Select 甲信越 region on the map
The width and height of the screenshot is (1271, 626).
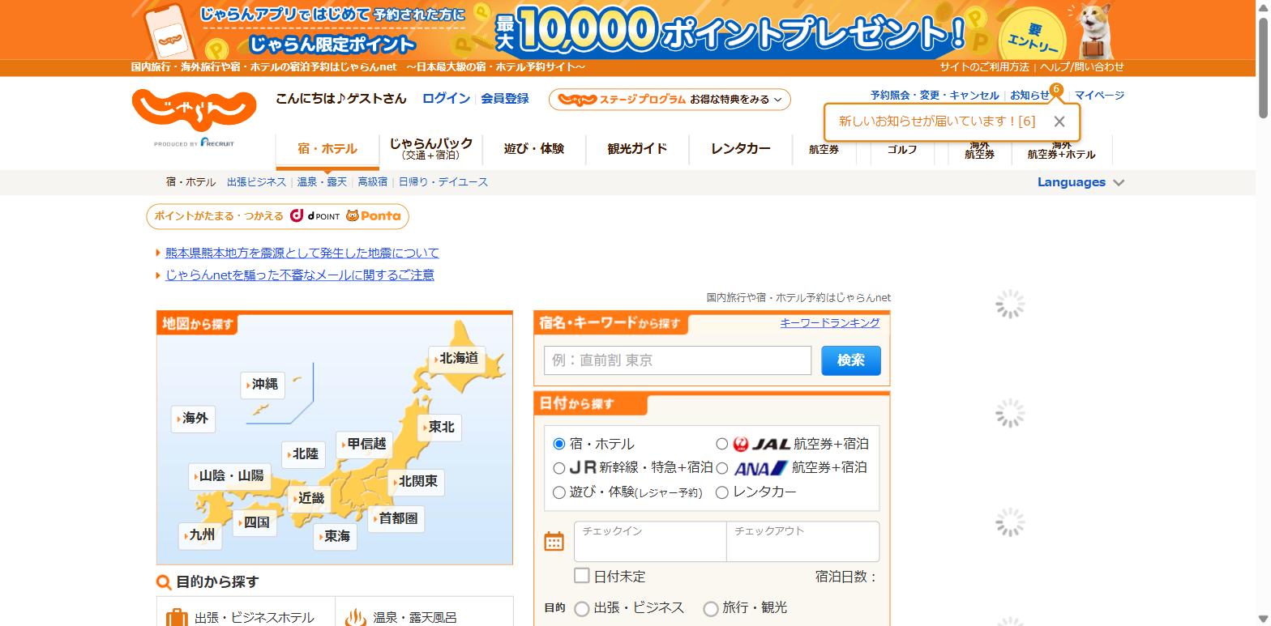coord(365,444)
